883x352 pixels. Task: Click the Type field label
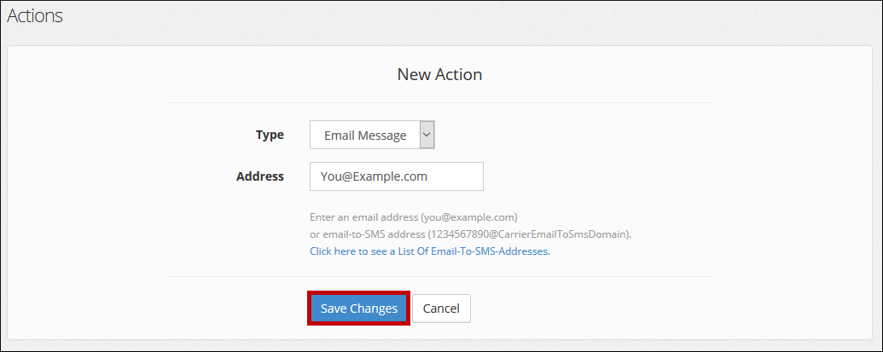[270, 135]
